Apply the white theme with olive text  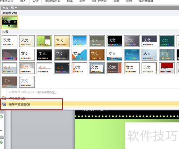(x=149, y=68)
